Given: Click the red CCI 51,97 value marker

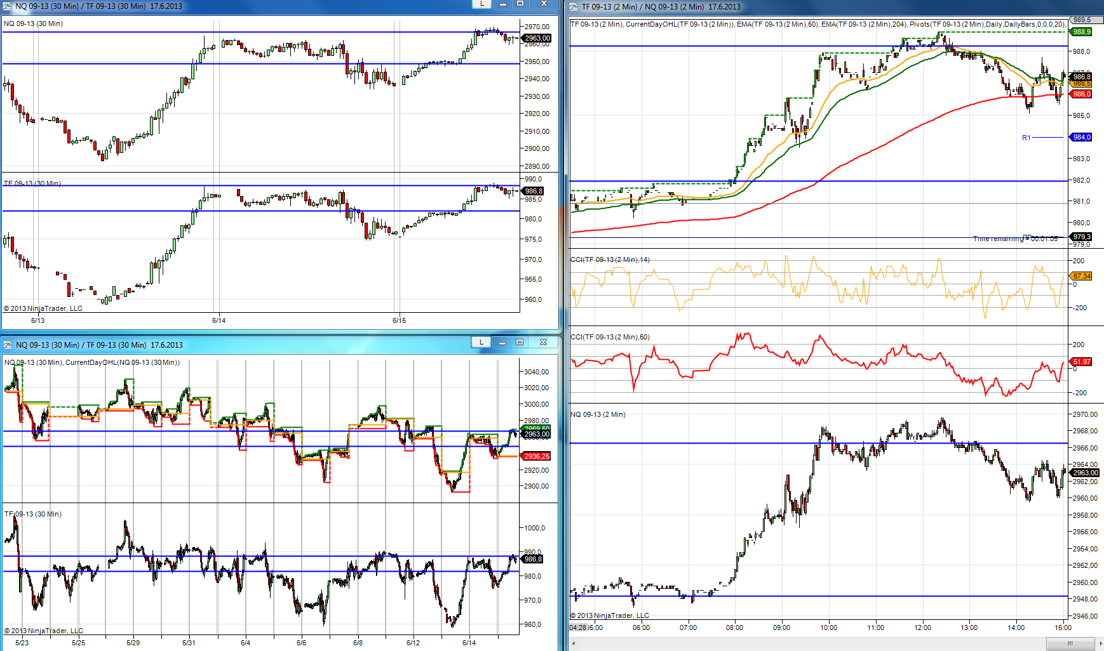Looking at the screenshot, I should (1081, 362).
